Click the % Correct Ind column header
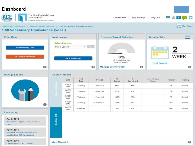Viewport: 195px width, 146px height. pyautogui.click(x=132, y=80)
